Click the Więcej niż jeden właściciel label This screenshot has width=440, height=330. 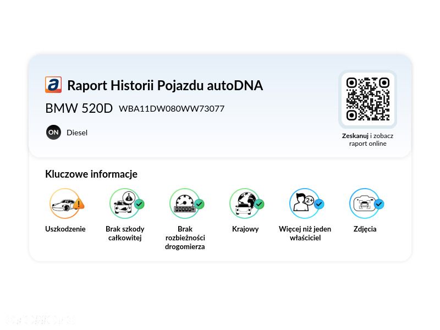305,233
